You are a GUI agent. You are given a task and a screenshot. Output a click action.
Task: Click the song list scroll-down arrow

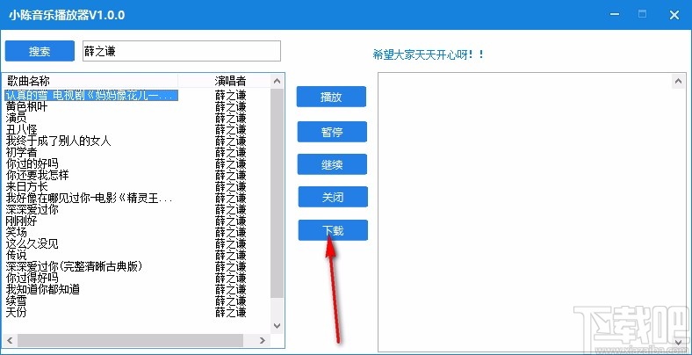(278, 326)
